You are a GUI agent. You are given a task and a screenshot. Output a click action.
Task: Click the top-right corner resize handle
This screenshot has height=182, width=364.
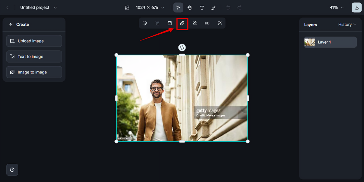(x=248, y=55)
